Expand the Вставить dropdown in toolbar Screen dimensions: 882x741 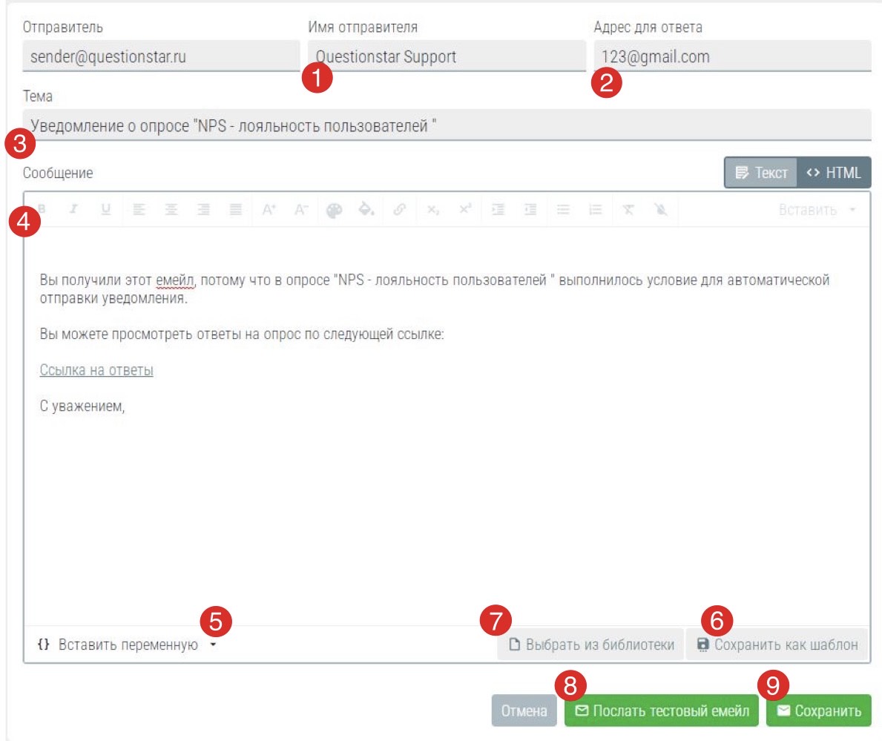point(817,210)
